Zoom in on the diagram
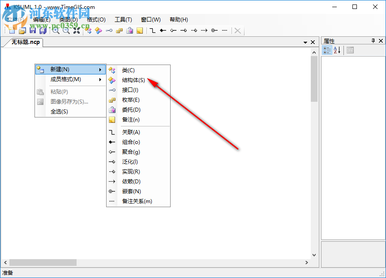386x278 pixels. [55, 30]
